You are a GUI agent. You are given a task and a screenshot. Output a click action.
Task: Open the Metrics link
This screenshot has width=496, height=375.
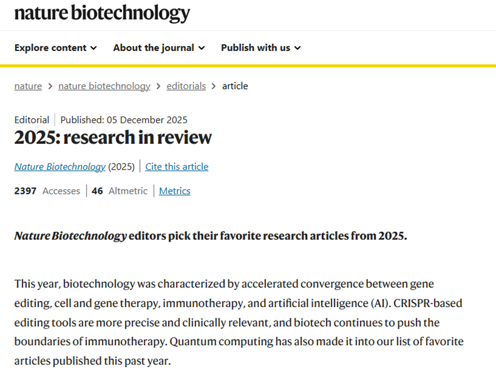coord(175,191)
